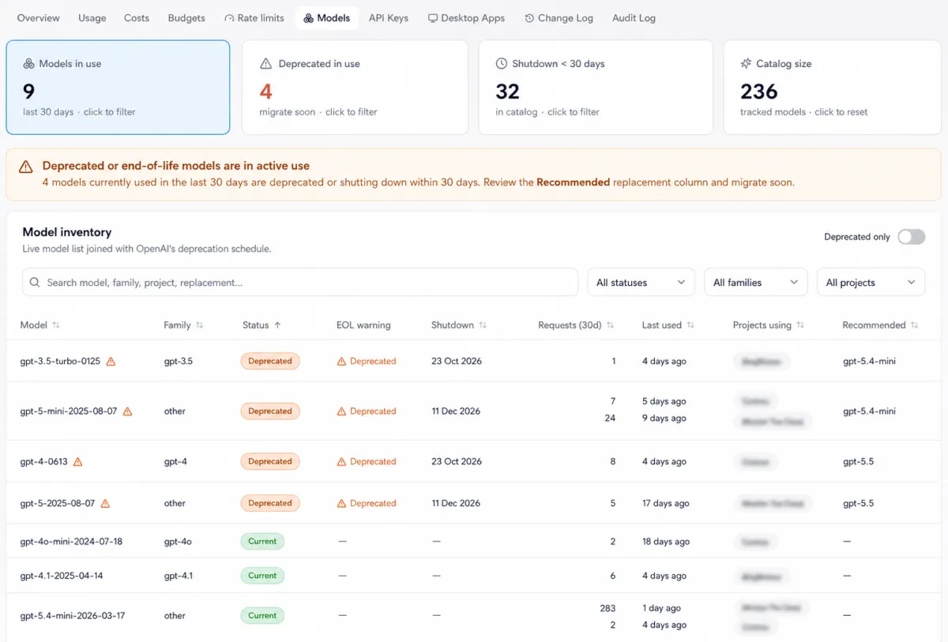Click '17 days ago' last used value
The width and height of the screenshot is (948, 642).
[x=666, y=503]
